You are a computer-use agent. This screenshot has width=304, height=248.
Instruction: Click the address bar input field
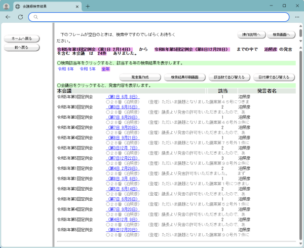point(159,17)
